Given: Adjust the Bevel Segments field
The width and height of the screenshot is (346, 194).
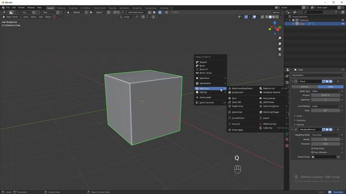Looking at the screenshot, I should (325, 100).
